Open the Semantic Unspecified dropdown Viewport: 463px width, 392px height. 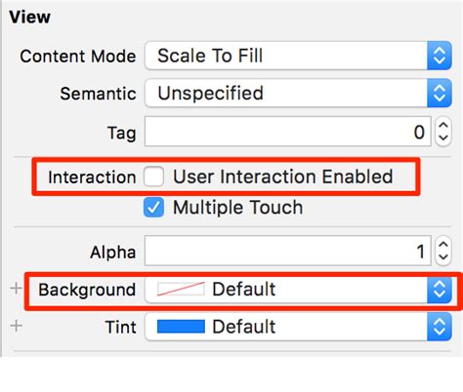[298, 94]
